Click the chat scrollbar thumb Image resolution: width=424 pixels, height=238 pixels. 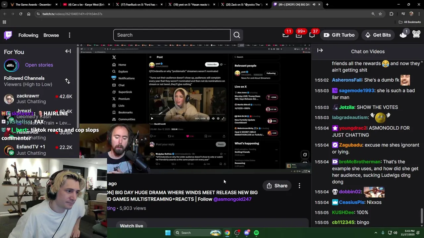(422, 216)
